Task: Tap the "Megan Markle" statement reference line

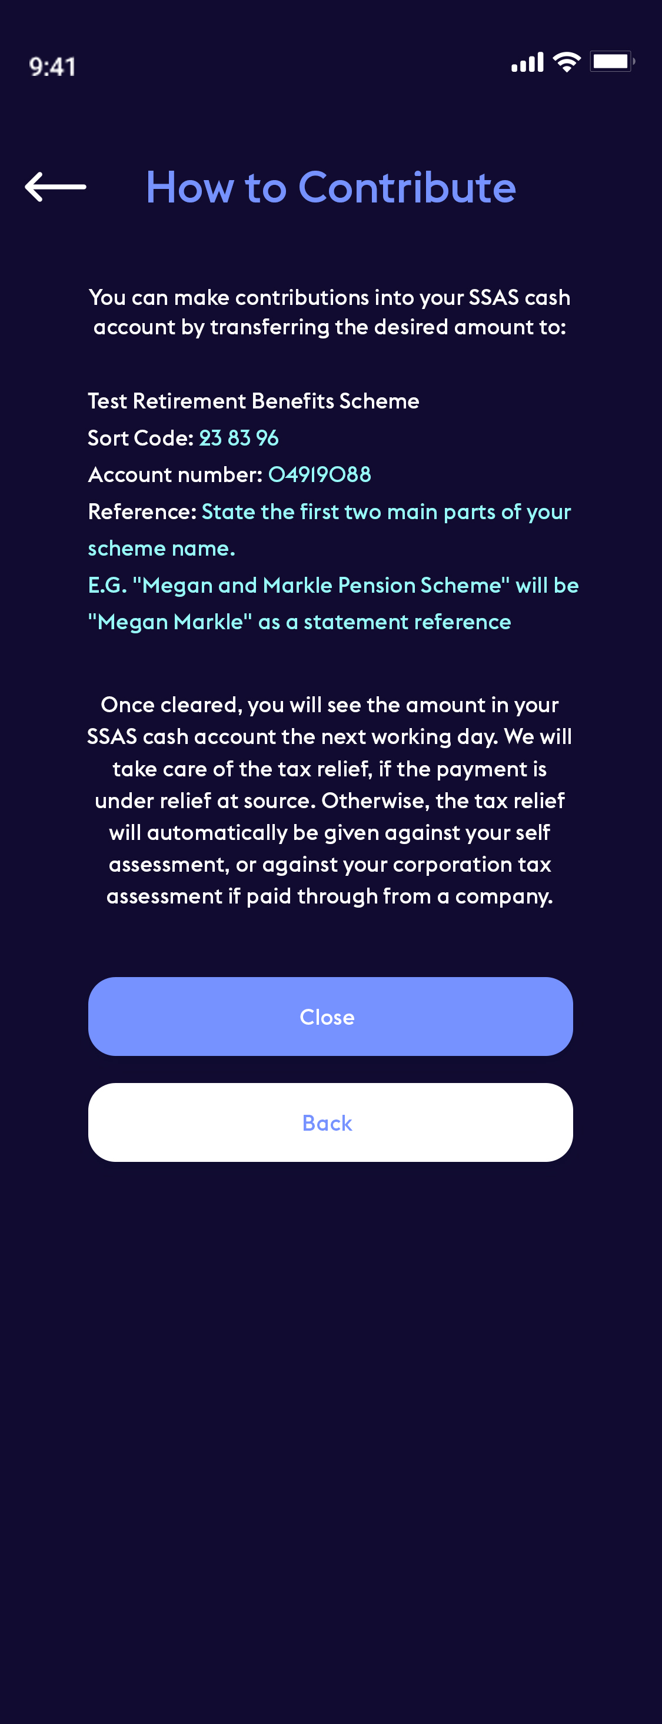Action: pos(299,622)
